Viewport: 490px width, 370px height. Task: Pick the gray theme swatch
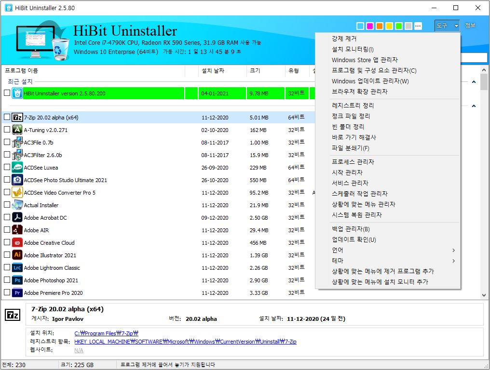click(x=408, y=26)
